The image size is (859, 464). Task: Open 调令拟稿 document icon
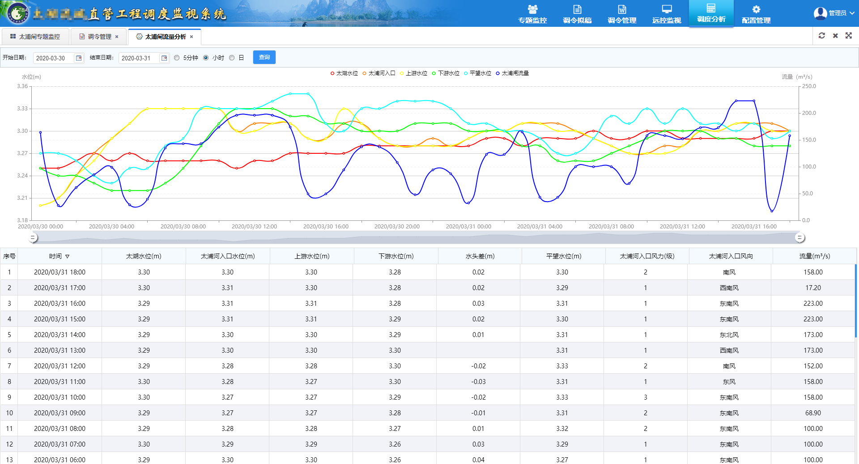tap(577, 10)
